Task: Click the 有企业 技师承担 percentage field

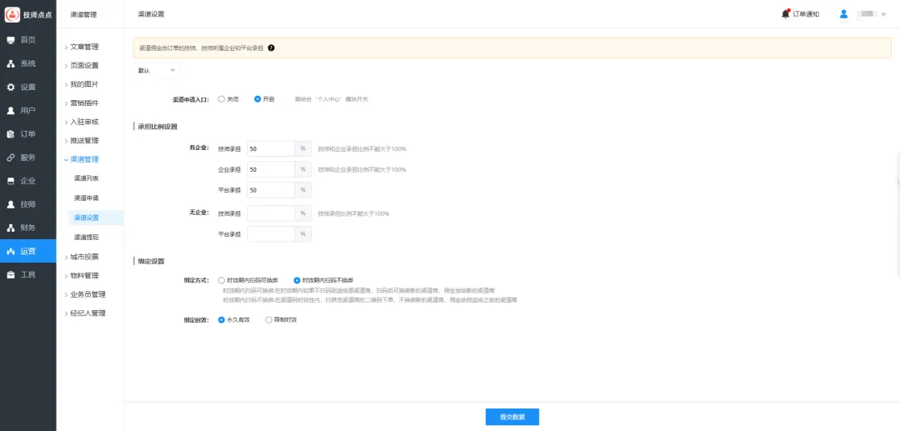Action: coord(270,148)
